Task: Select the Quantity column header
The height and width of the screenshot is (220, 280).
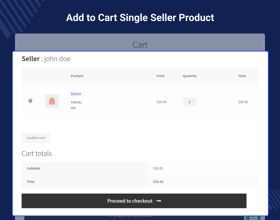Action: point(190,76)
